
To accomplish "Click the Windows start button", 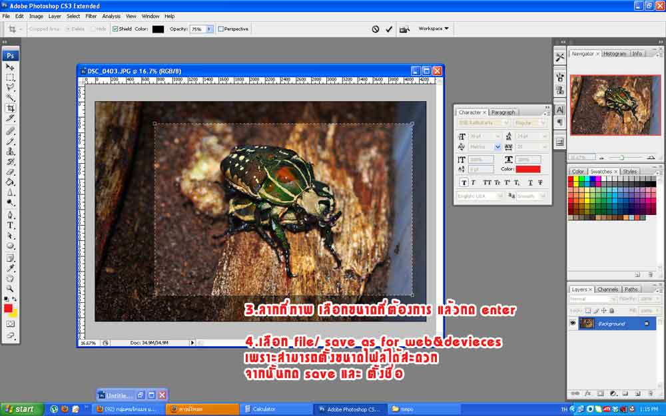I will pyautogui.click(x=20, y=409).
